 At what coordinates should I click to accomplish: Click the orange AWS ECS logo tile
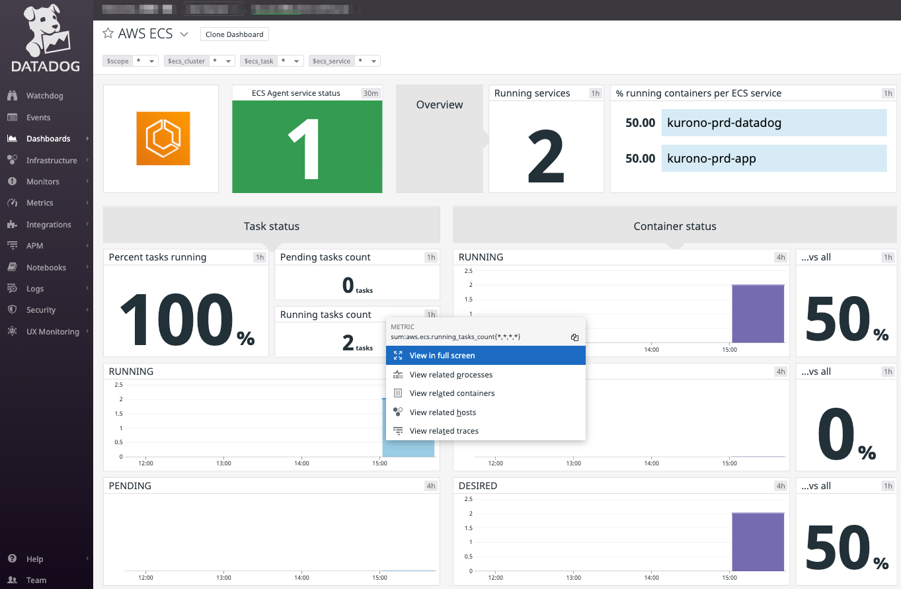tap(163, 138)
